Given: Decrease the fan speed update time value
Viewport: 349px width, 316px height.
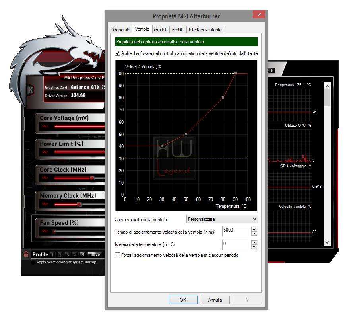Looking at the screenshot, I should point(254,233).
